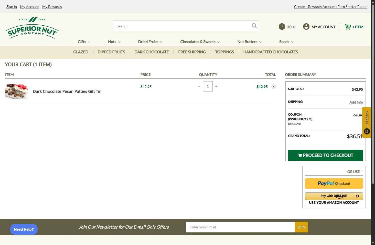Open the DIPPED FRUITS category
Image resolution: width=375 pixels, height=245 pixels.
pos(111,52)
